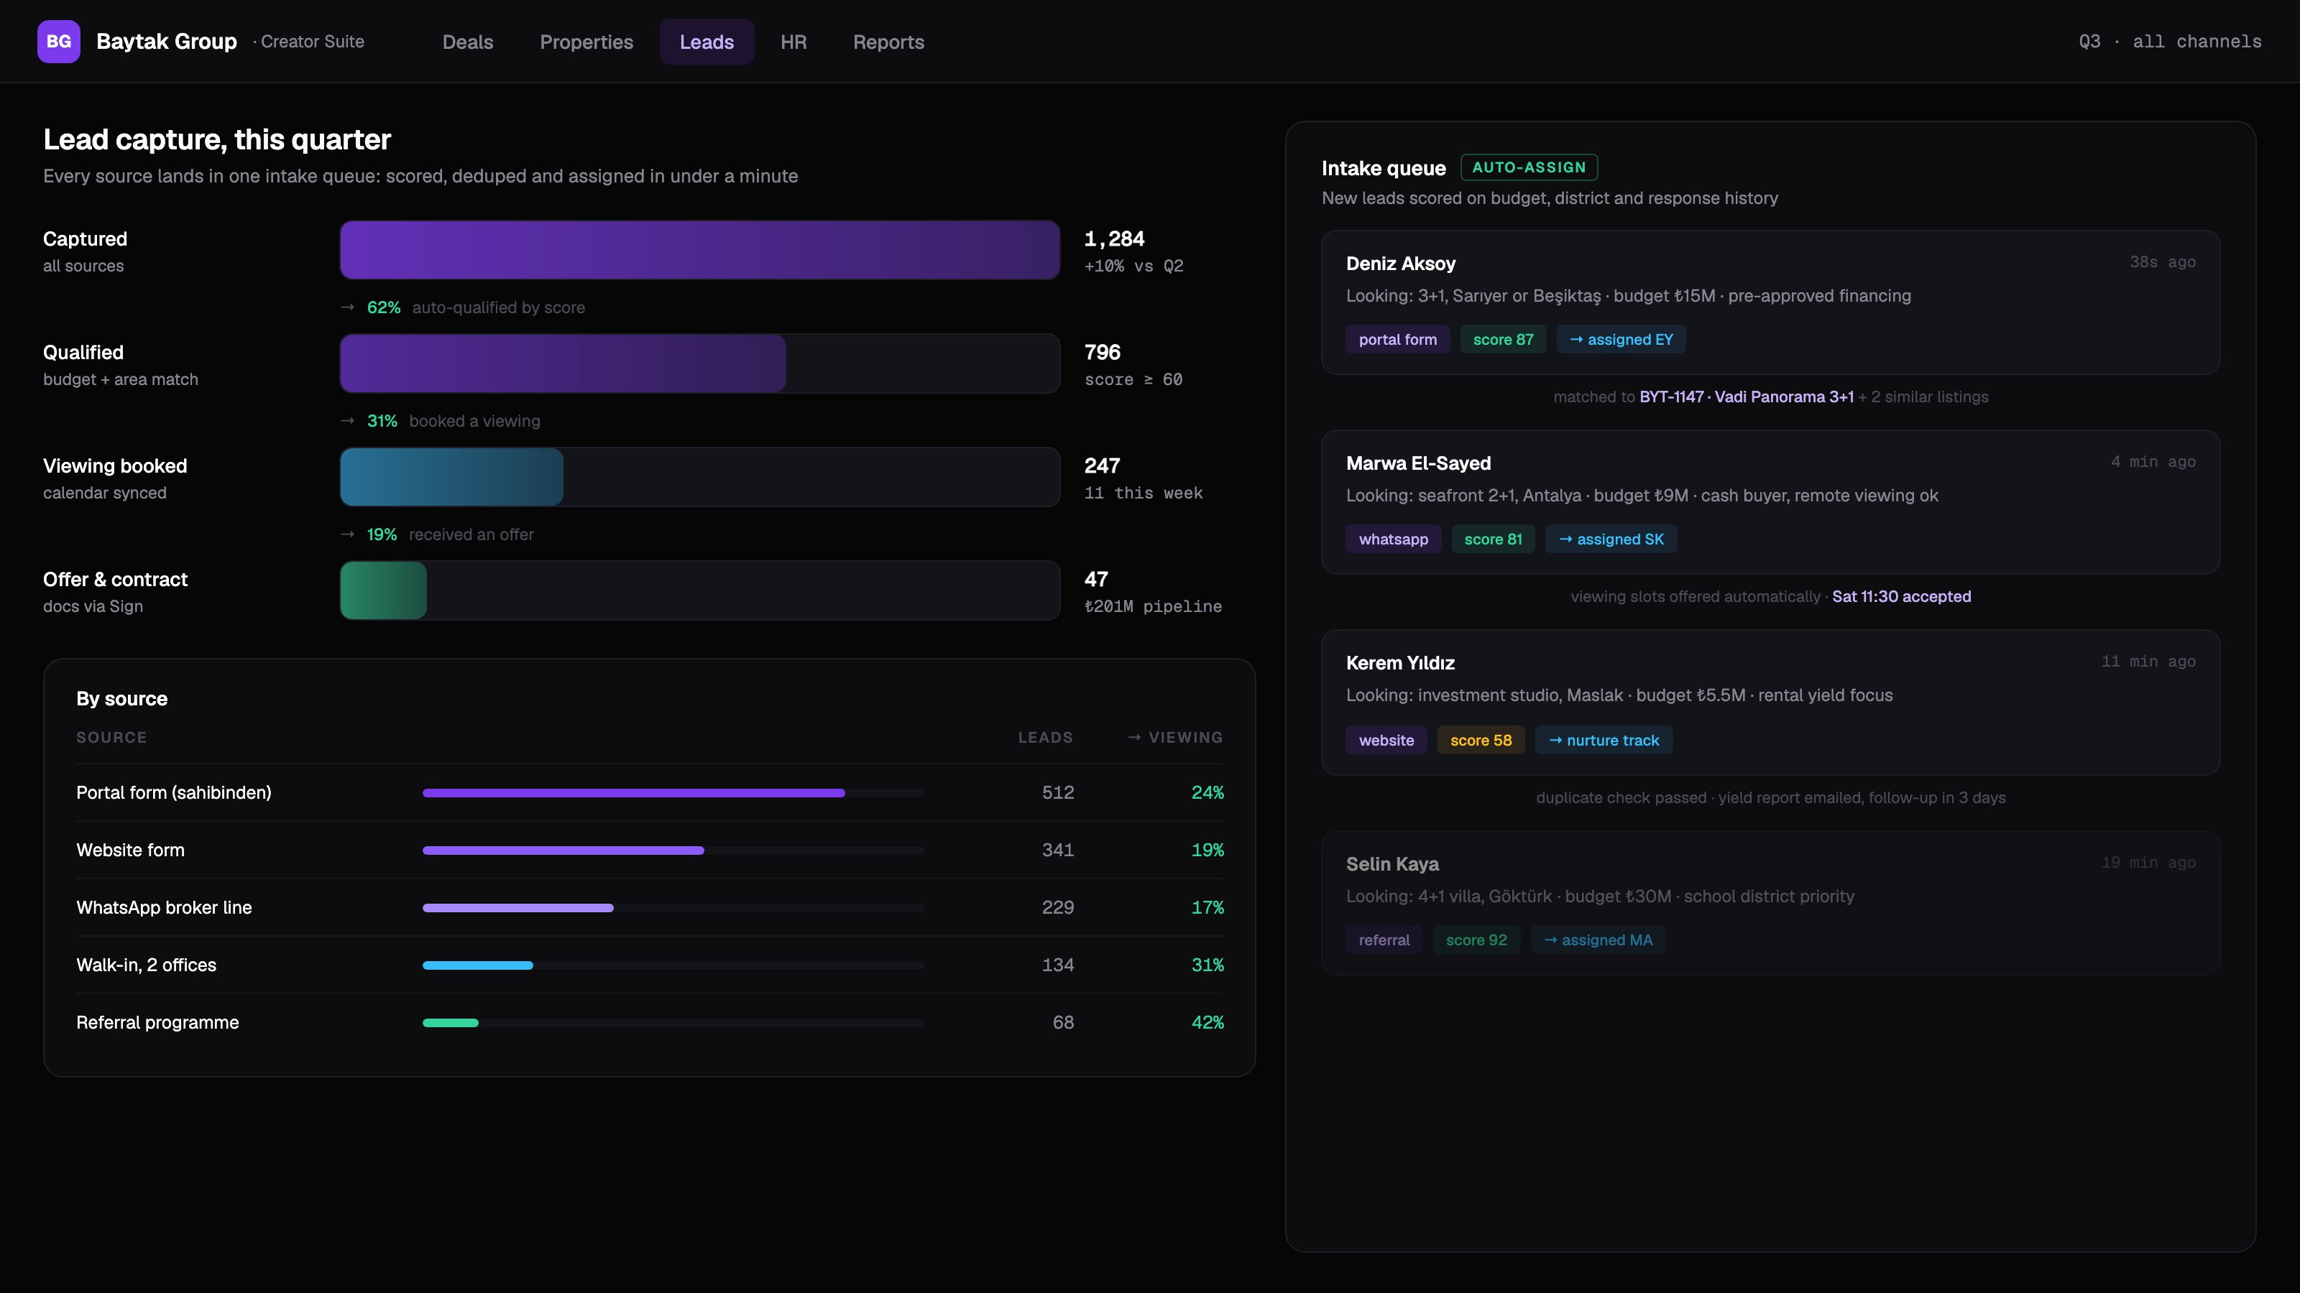
Task: Sort by the VIEWING column header
Action: pos(1175,737)
